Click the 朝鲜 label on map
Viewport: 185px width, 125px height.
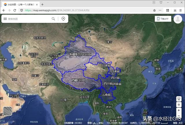pyautogui.click(x=157, y=60)
